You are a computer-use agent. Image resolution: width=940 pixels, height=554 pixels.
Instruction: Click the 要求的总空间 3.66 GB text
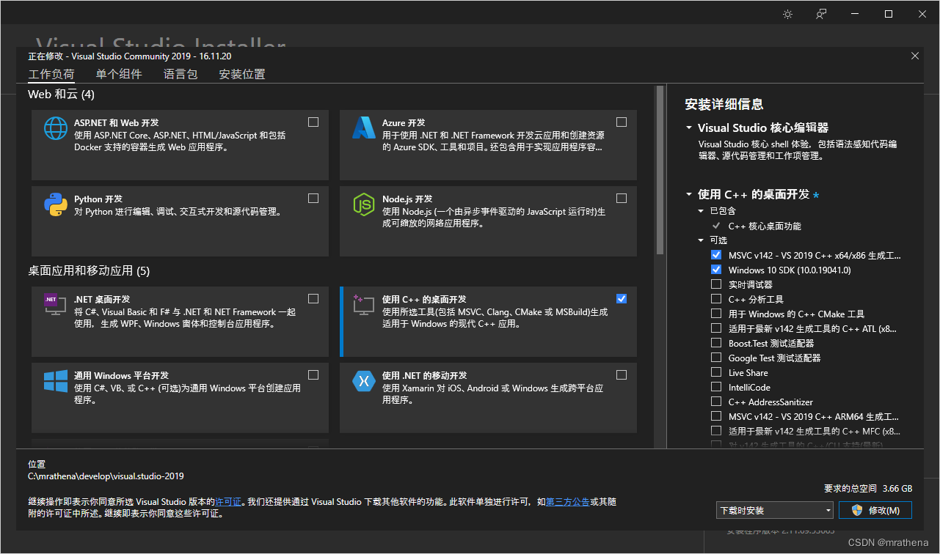pos(868,488)
